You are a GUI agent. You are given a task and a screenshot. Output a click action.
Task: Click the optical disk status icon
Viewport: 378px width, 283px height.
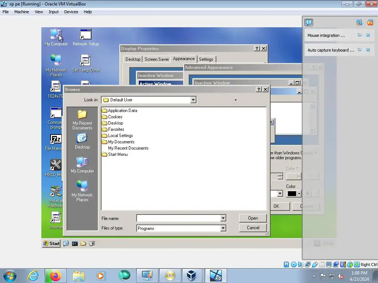point(293,265)
